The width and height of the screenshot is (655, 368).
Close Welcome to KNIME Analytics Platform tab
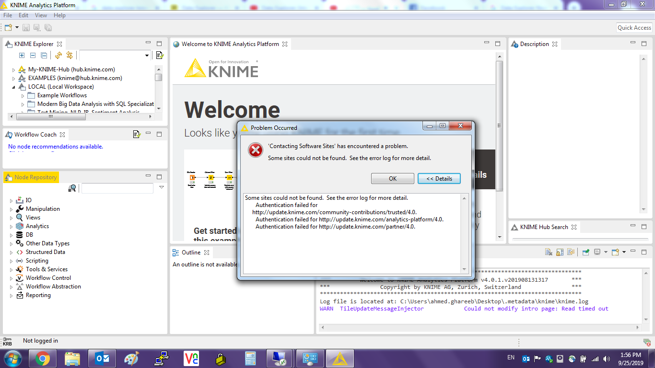tap(284, 44)
